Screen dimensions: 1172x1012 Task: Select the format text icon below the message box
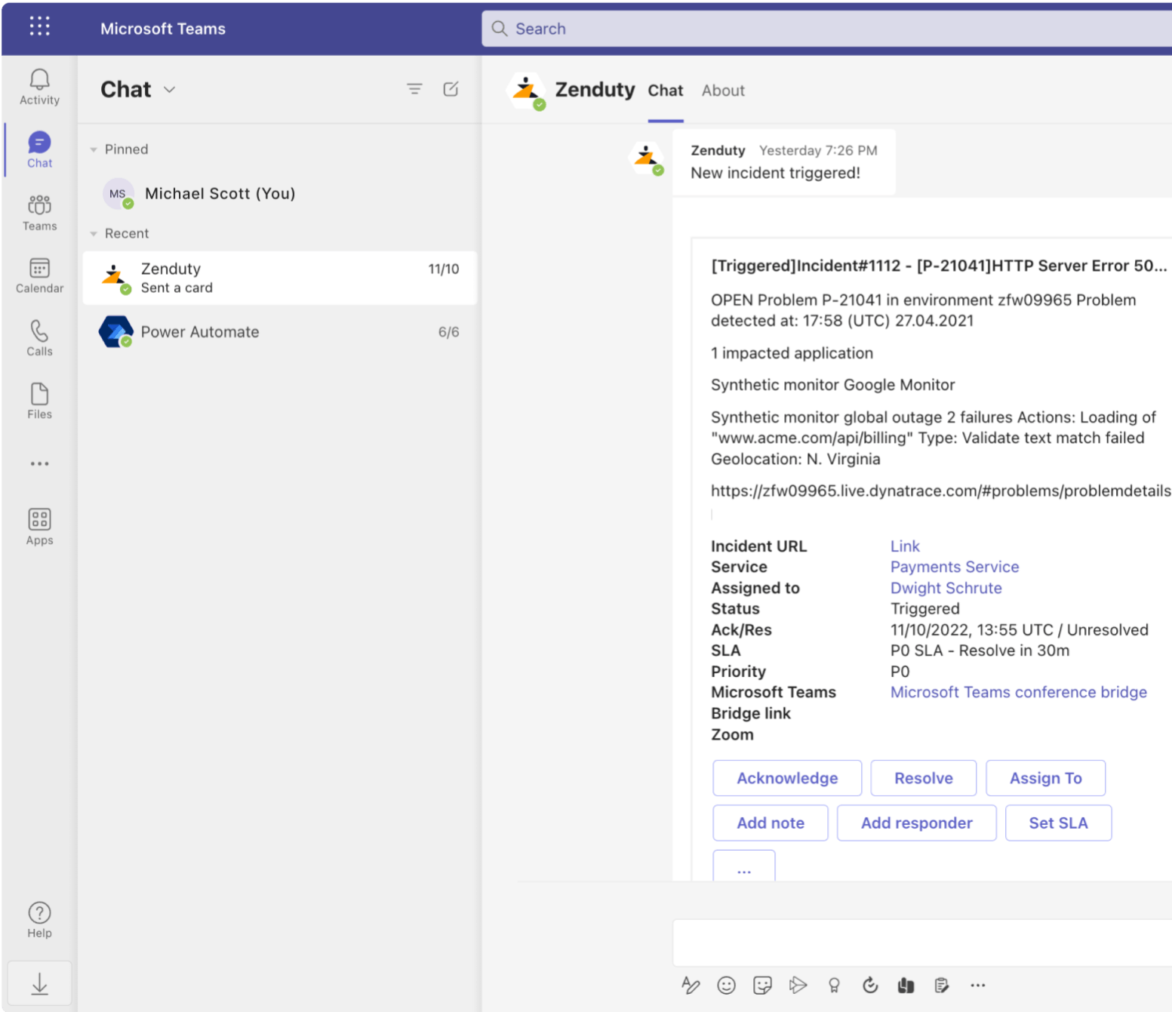[x=691, y=985]
